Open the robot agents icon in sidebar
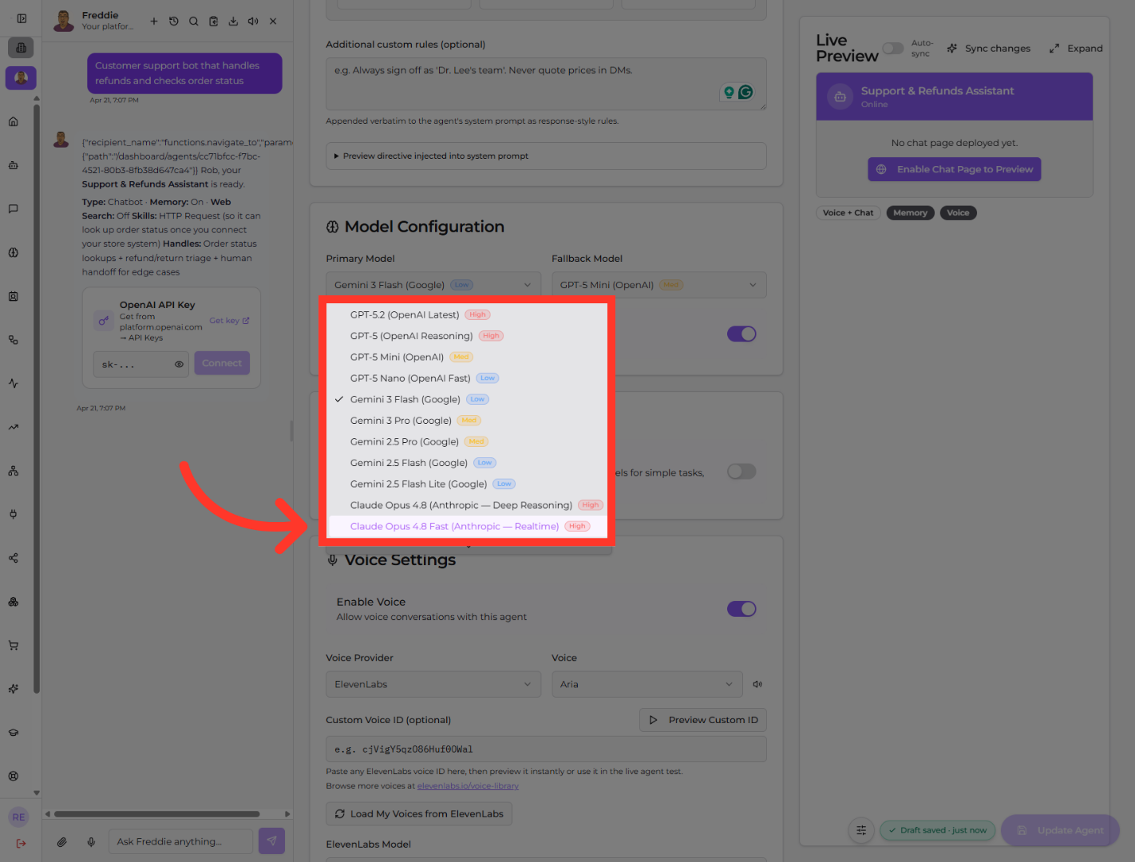This screenshot has width=1135, height=862. (14, 165)
